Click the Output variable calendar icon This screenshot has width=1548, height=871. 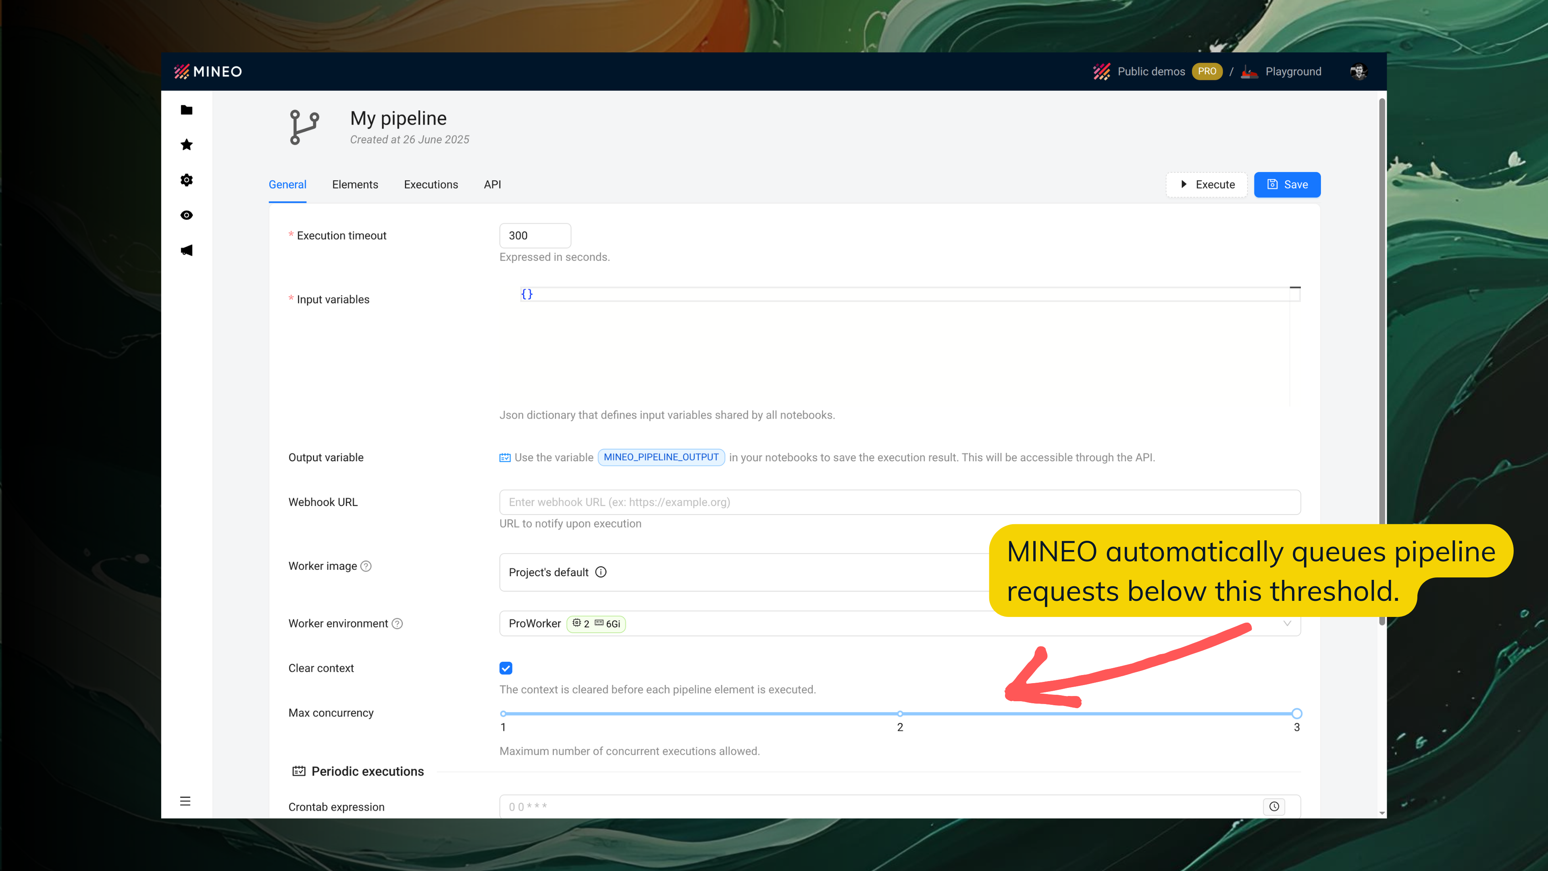pos(505,457)
